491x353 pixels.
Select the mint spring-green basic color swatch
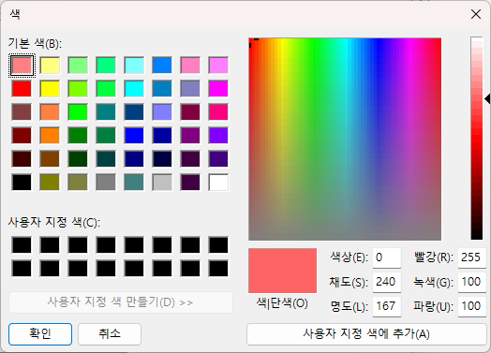[x=106, y=66]
